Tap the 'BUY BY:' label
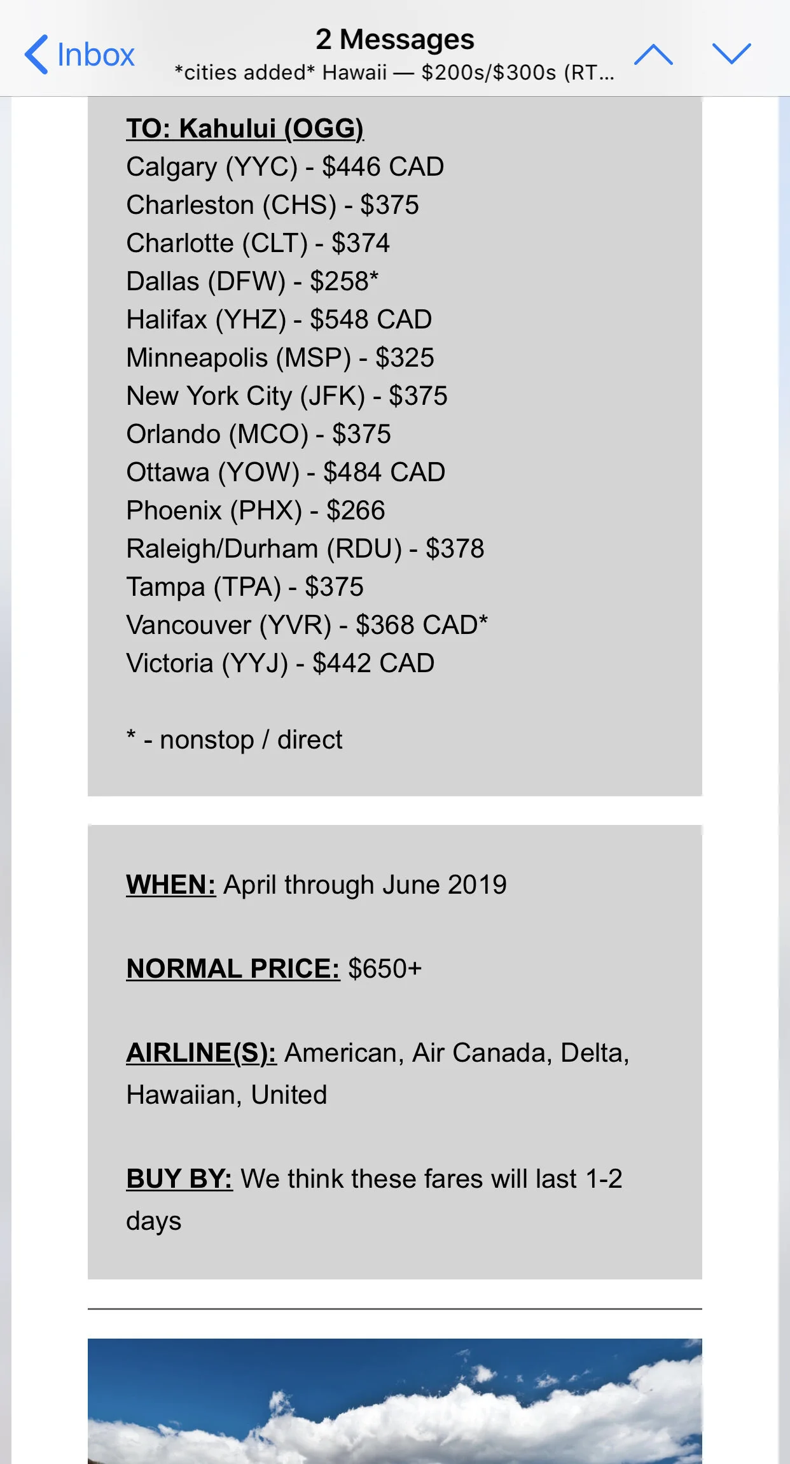 point(179,1179)
